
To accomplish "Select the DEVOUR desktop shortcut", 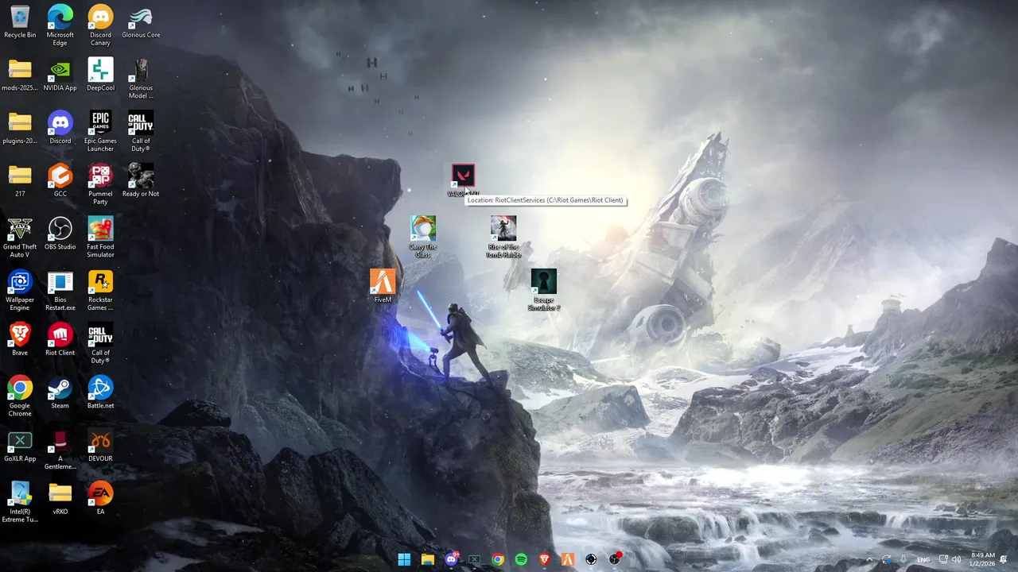I will tap(100, 446).
